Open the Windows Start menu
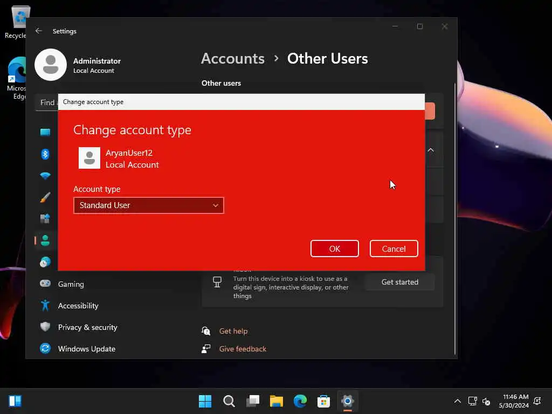 (205, 401)
